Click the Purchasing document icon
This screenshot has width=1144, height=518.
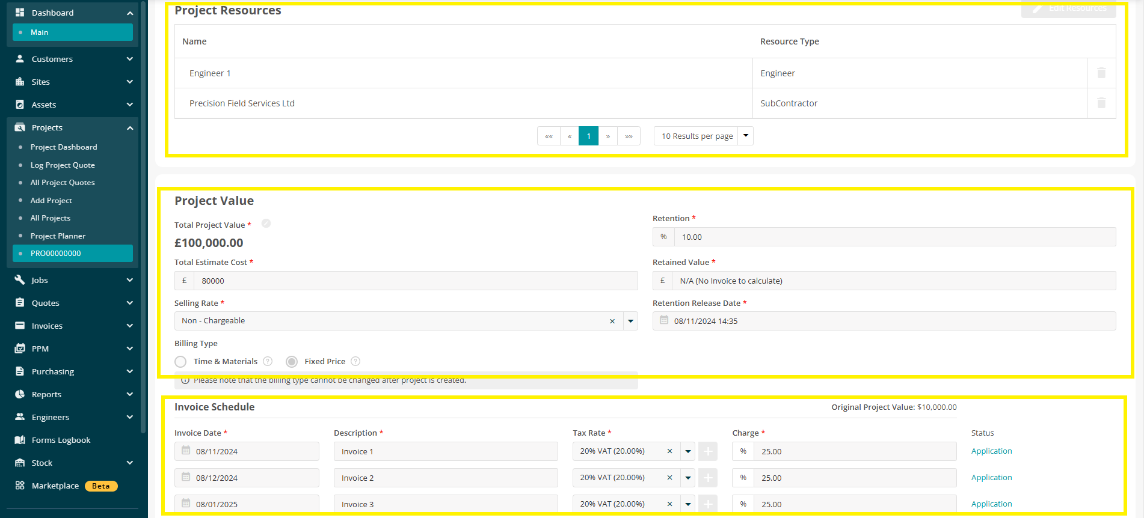tap(20, 371)
